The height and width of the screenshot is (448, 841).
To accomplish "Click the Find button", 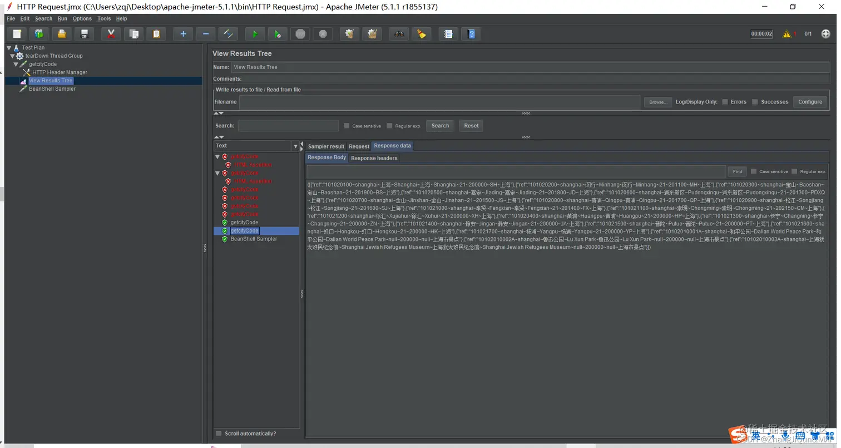I will tap(737, 171).
